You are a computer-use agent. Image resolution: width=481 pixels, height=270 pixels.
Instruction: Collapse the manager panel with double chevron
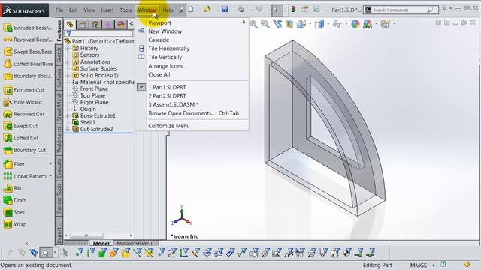point(132,23)
